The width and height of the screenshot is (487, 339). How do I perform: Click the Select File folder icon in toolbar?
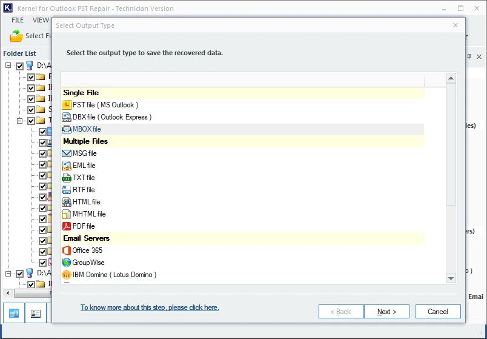click(16, 36)
